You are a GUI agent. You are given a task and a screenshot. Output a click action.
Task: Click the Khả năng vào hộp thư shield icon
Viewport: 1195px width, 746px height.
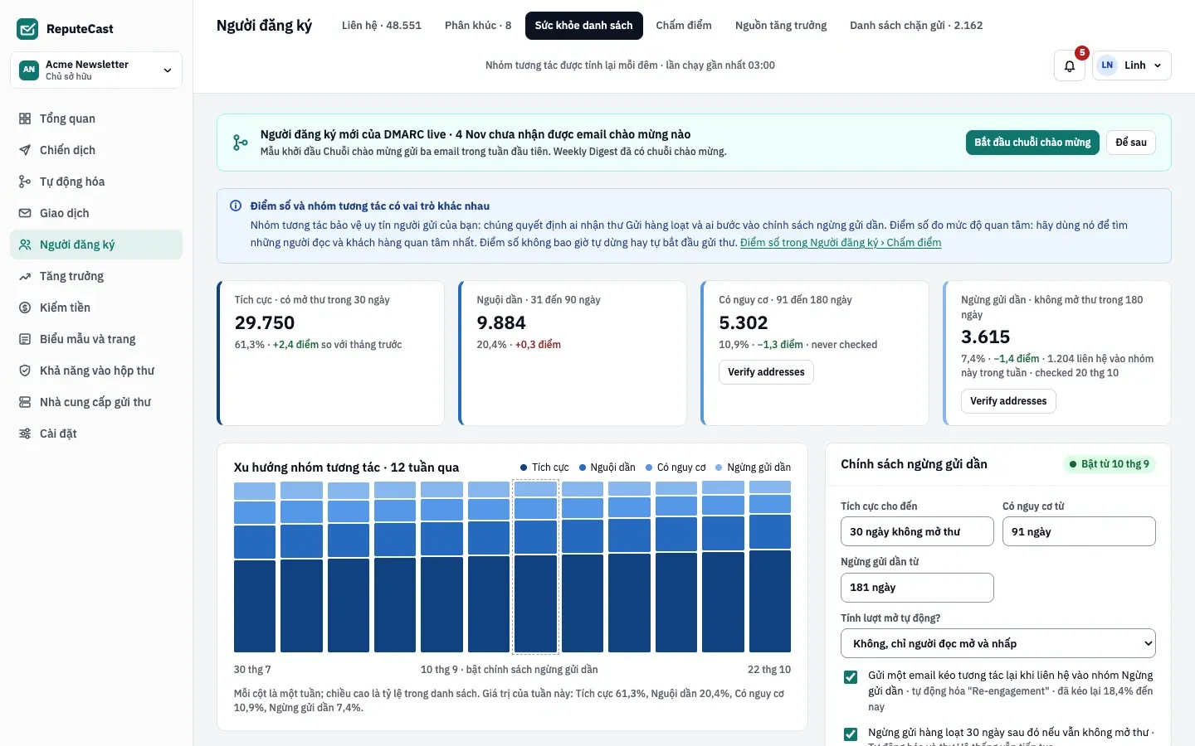(25, 371)
